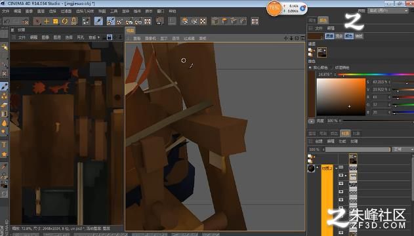Toggle the last grey mode button in color panel row
Viewport: 414px width, 236px height.
pos(358,36)
